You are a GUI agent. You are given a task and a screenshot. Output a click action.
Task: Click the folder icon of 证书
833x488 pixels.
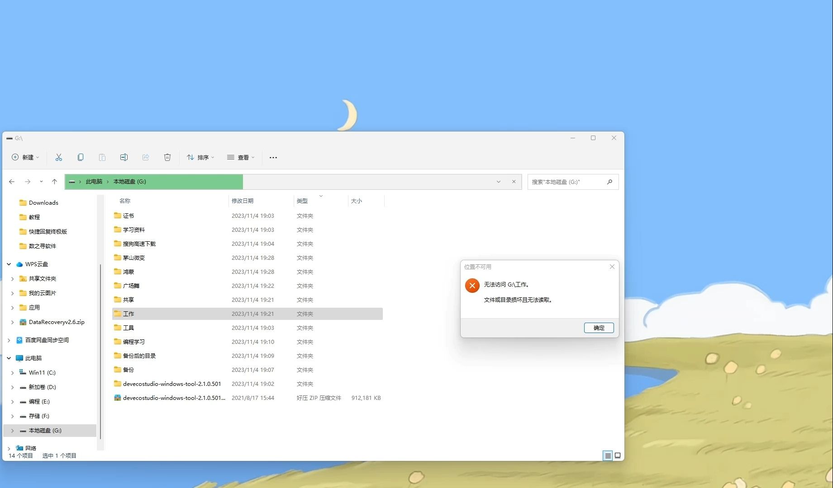click(118, 216)
